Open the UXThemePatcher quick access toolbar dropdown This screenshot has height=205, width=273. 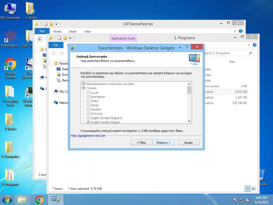click(56, 24)
